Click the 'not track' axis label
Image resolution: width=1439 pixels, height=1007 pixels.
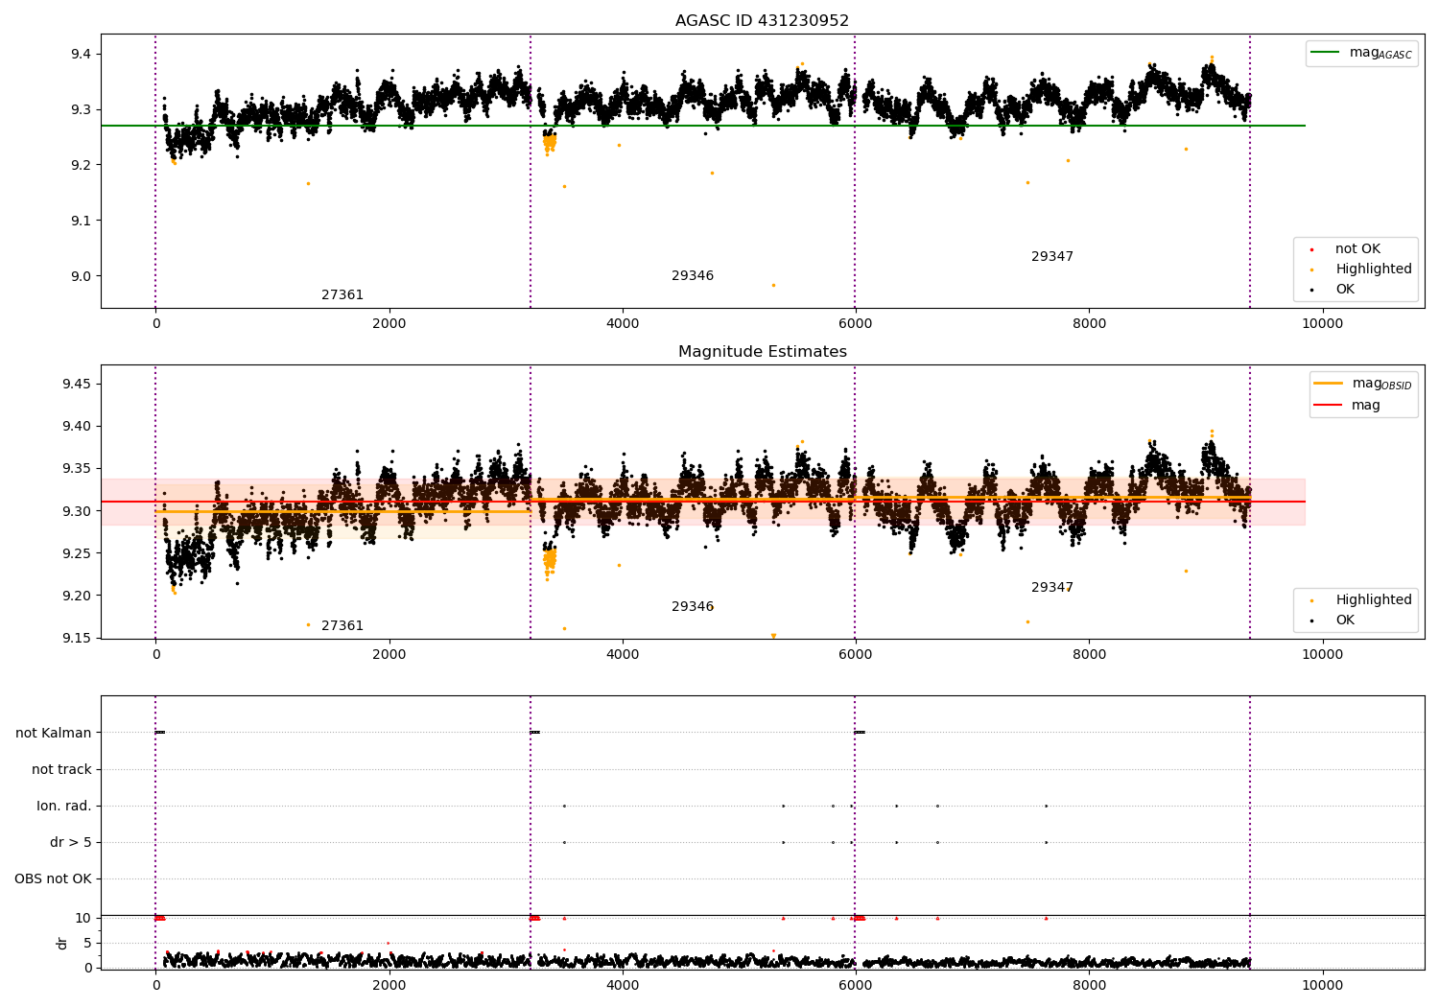(61, 770)
